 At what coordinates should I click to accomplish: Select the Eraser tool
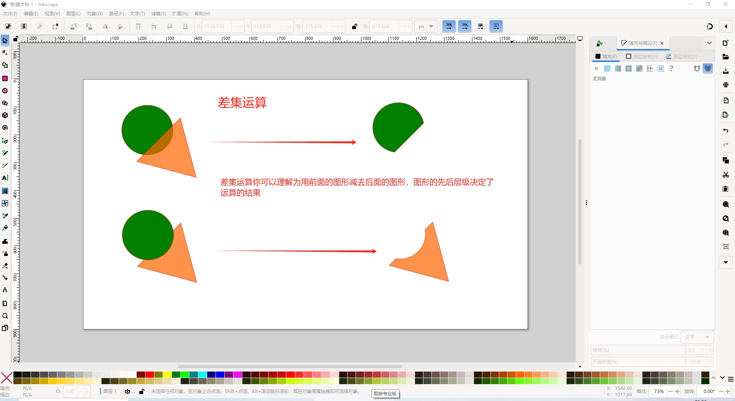pyautogui.click(x=5, y=266)
